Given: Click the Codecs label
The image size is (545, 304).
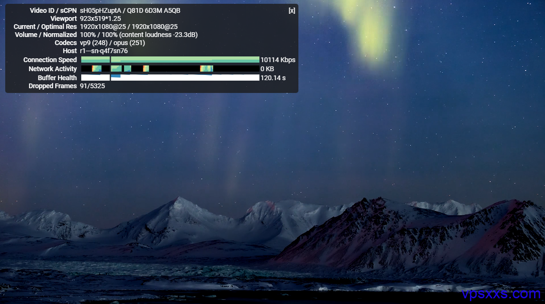Looking at the screenshot, I should 66,43.
